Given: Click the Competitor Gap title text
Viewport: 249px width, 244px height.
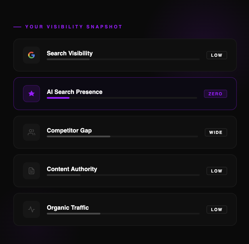Looking at the screenshot, I should [x=69, y=131].
